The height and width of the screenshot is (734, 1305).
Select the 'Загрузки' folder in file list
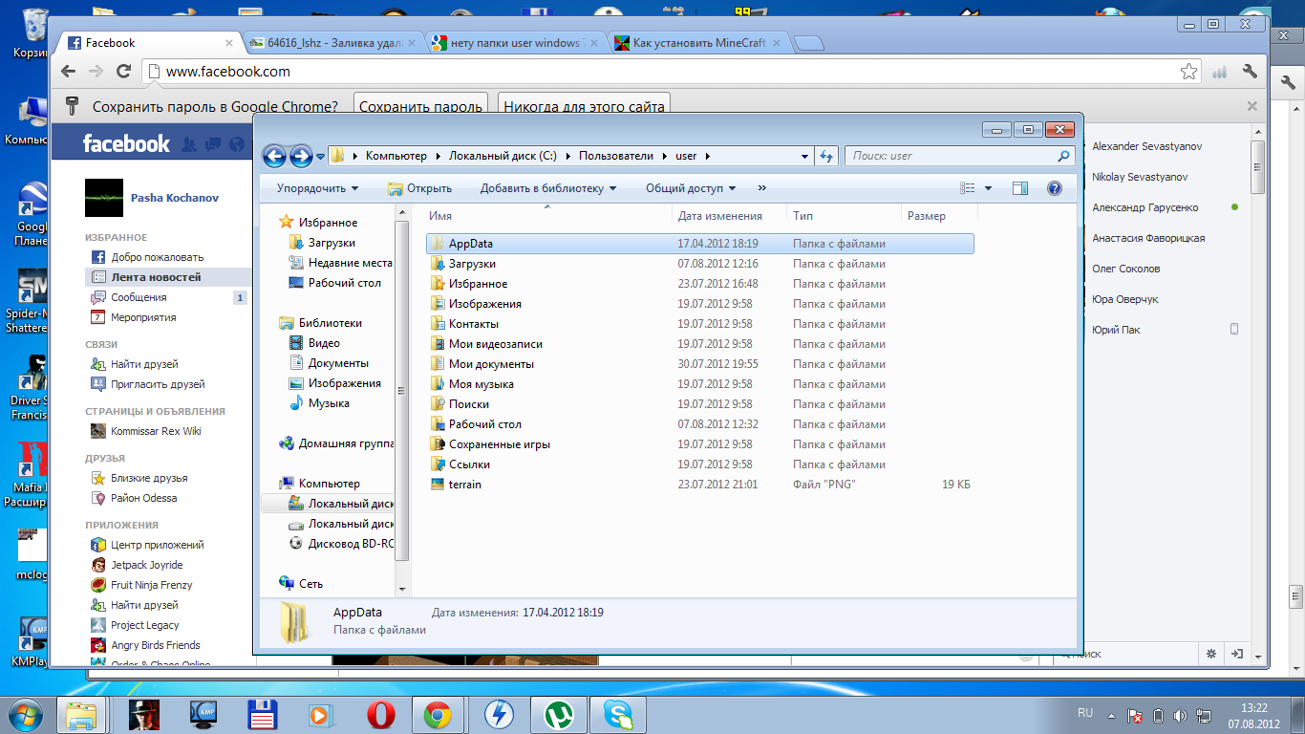click(x=699, y=264)
